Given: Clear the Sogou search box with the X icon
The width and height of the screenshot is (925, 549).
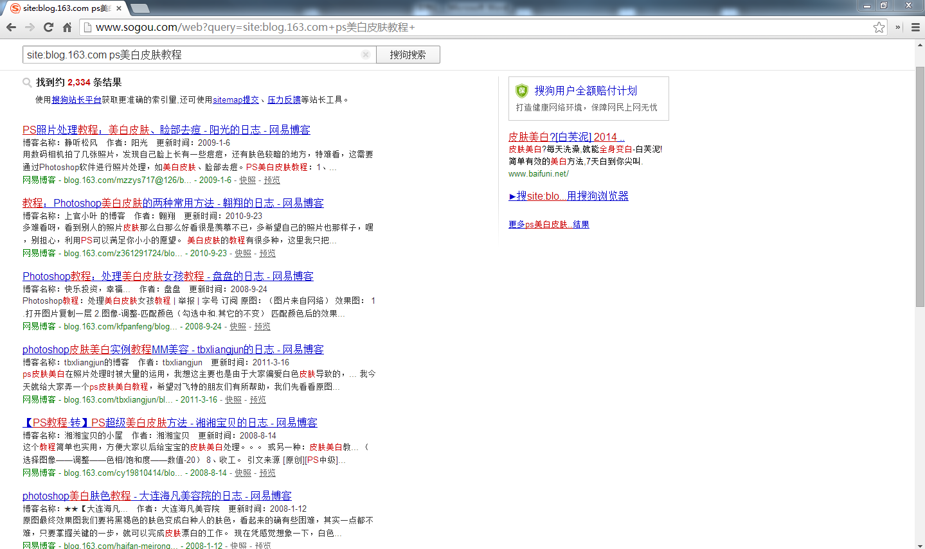Looking at the screenshot, I should 365,55.
